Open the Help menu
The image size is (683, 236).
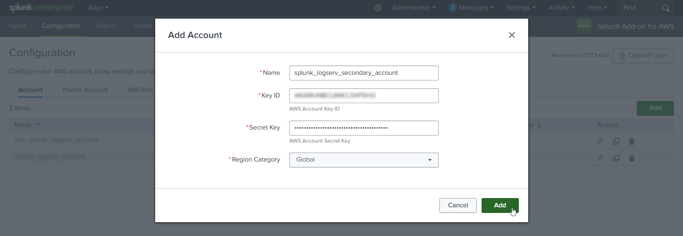pos(597,8)
